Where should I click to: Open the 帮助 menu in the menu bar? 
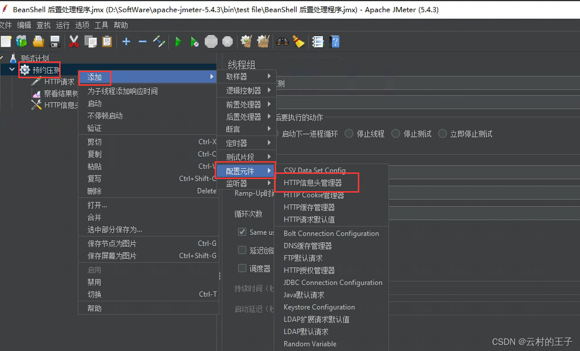pos(121,25)
